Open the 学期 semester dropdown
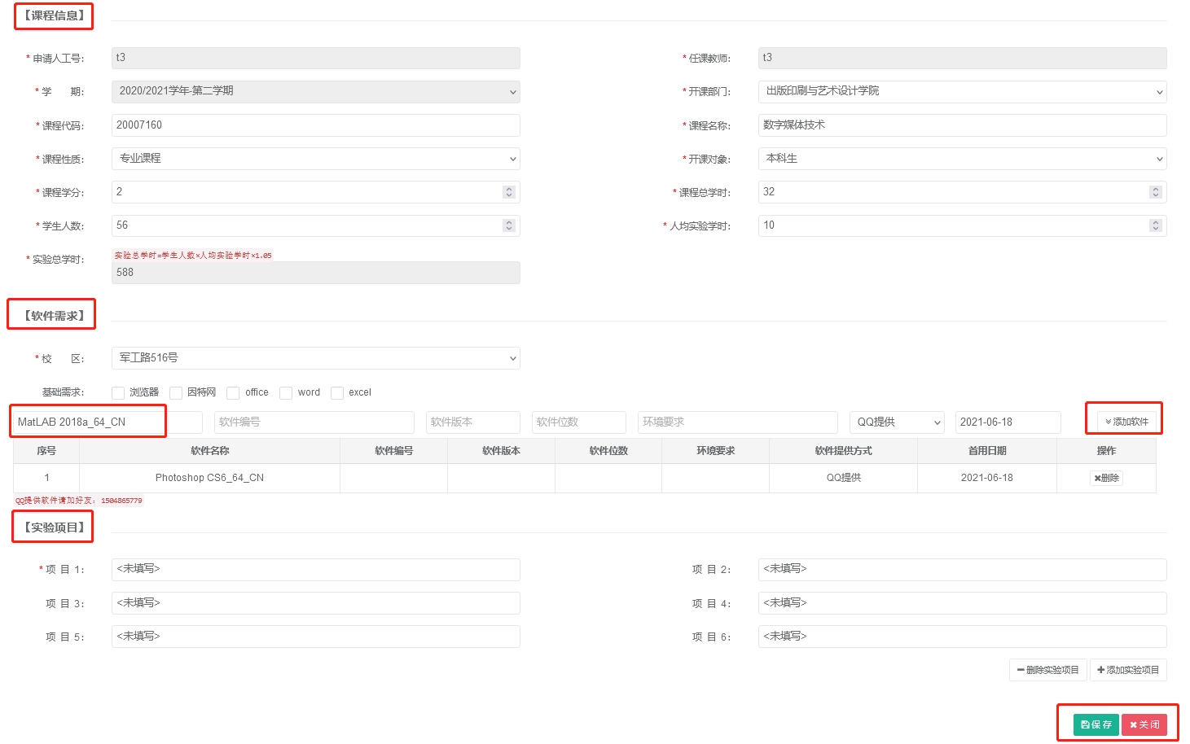Image resolution: width=1190 pixels, height=744 pixels. [x=315, y=92]
